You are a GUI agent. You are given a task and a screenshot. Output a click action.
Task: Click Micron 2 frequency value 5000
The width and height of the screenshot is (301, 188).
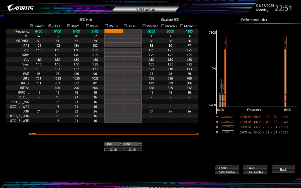(x=170, y=31)
